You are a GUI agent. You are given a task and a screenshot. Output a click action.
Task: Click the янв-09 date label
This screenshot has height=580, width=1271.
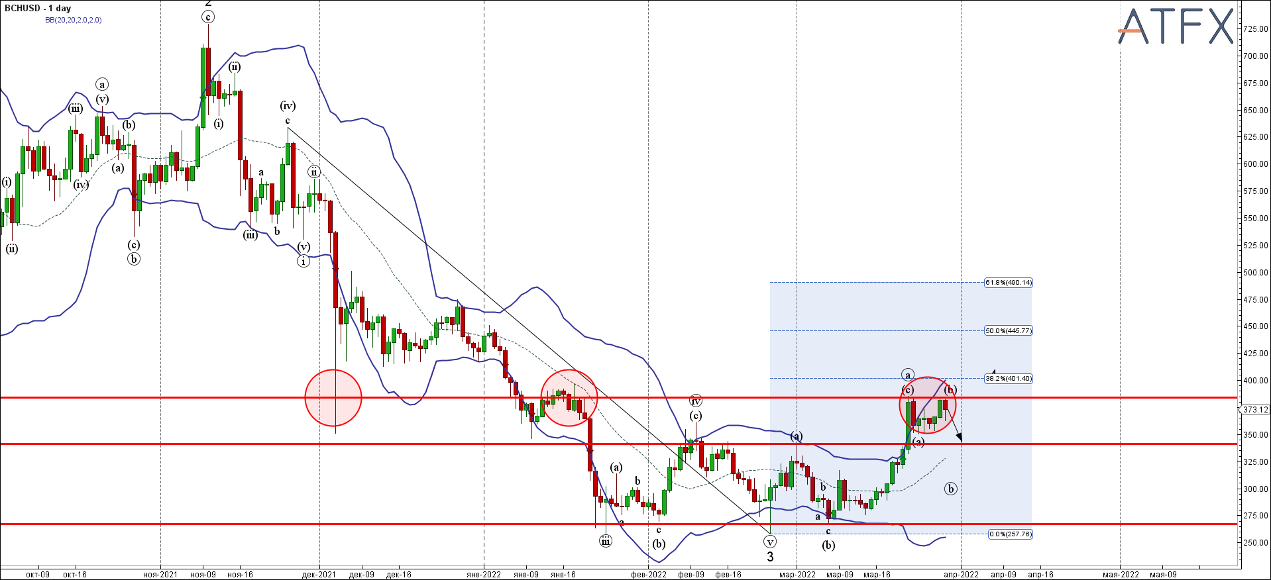[526, 574]
